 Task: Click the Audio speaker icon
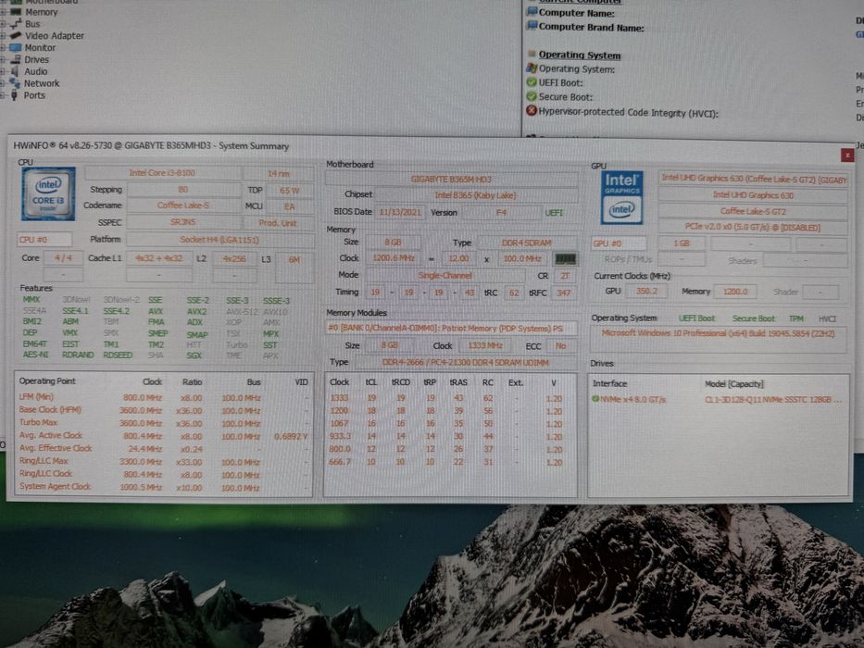coord(15,71)
